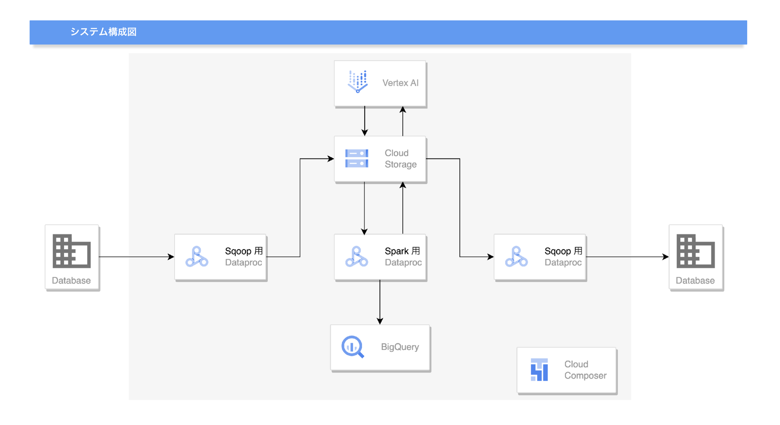
Task: Click the Vertex AI icon
Action: [x=358, y=82]
